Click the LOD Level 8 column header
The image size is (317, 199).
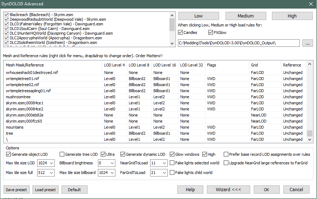tap(139, 65)
